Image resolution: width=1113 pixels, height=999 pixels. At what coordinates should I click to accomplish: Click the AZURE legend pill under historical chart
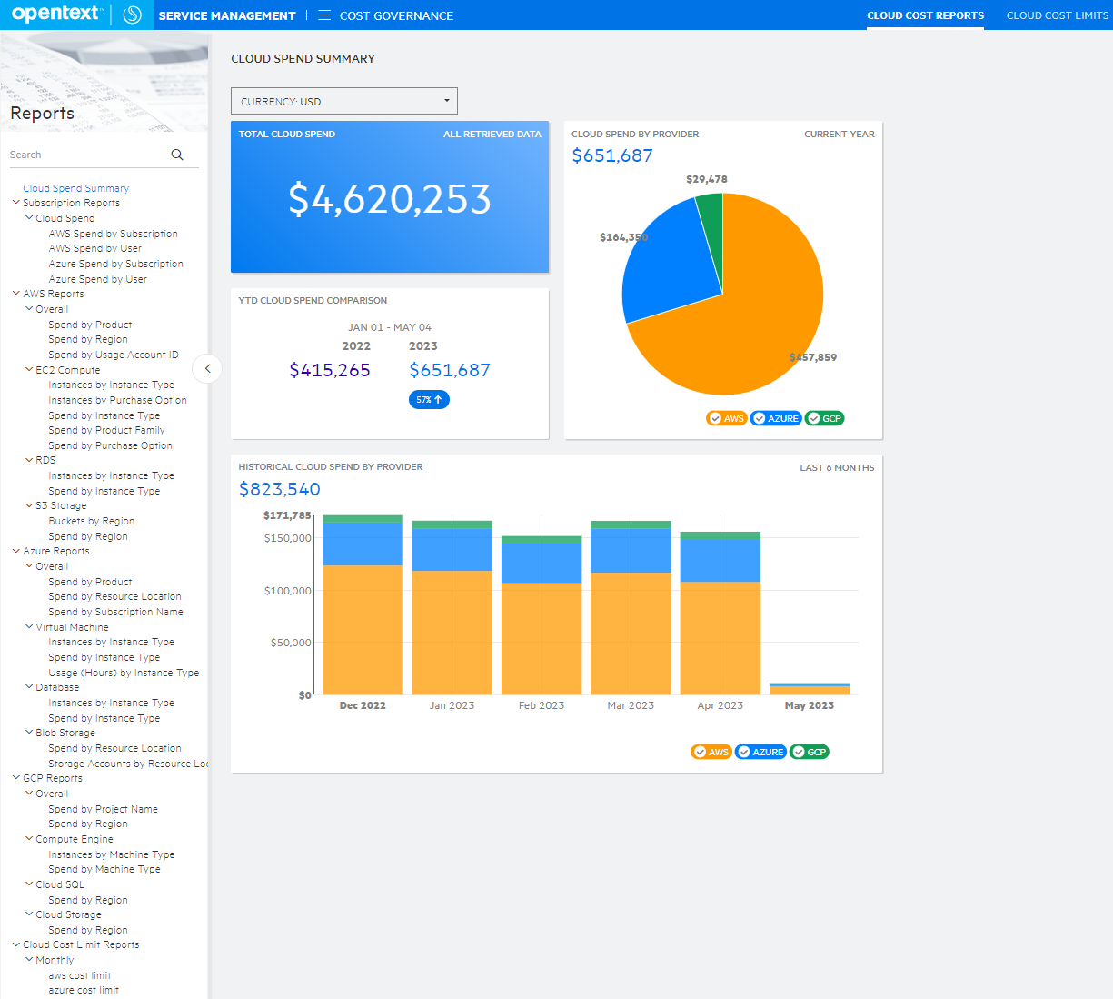pyautogui.click(x=760, y=752)
